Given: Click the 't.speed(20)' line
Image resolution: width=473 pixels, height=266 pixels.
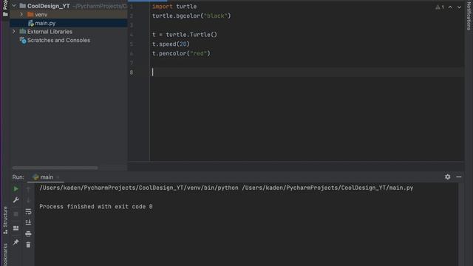Looking at the screenshot, I should pos(171,44).
